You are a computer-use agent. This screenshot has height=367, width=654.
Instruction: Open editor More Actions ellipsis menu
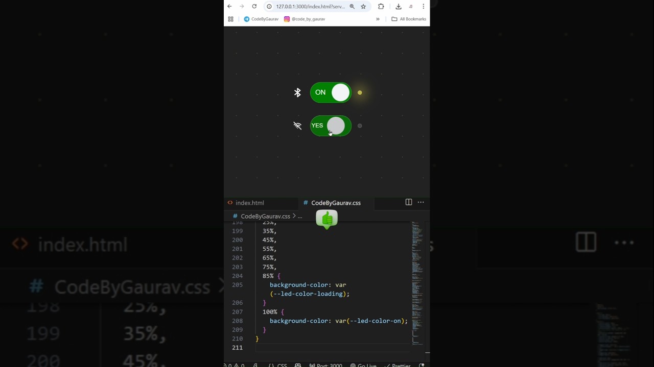pos(421,202)
